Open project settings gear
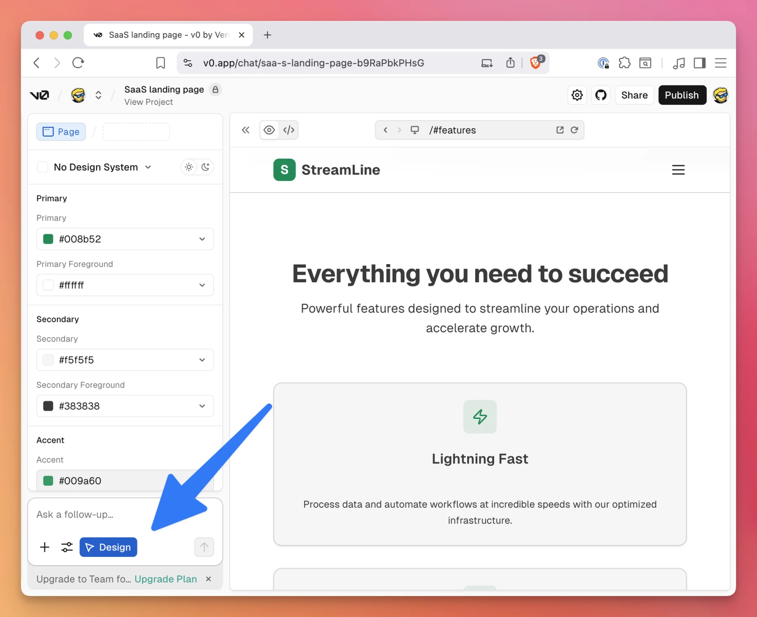 pos(577,95)
